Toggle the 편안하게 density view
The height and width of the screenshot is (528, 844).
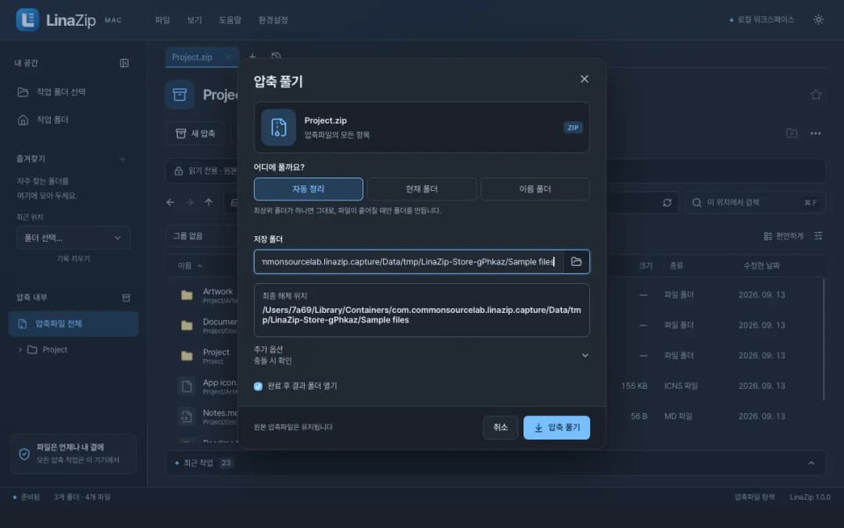pyautogui.click(x=783, y=236)
